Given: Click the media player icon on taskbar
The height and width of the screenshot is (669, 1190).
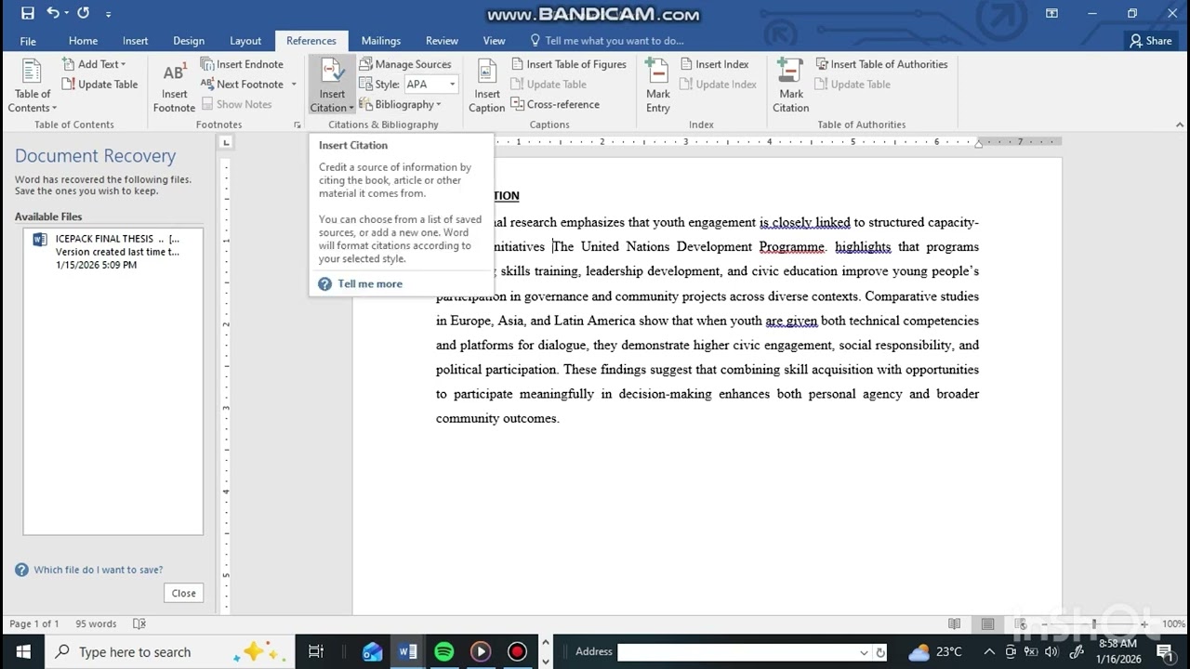Looking at the screenshot, I should click(481, 651).
